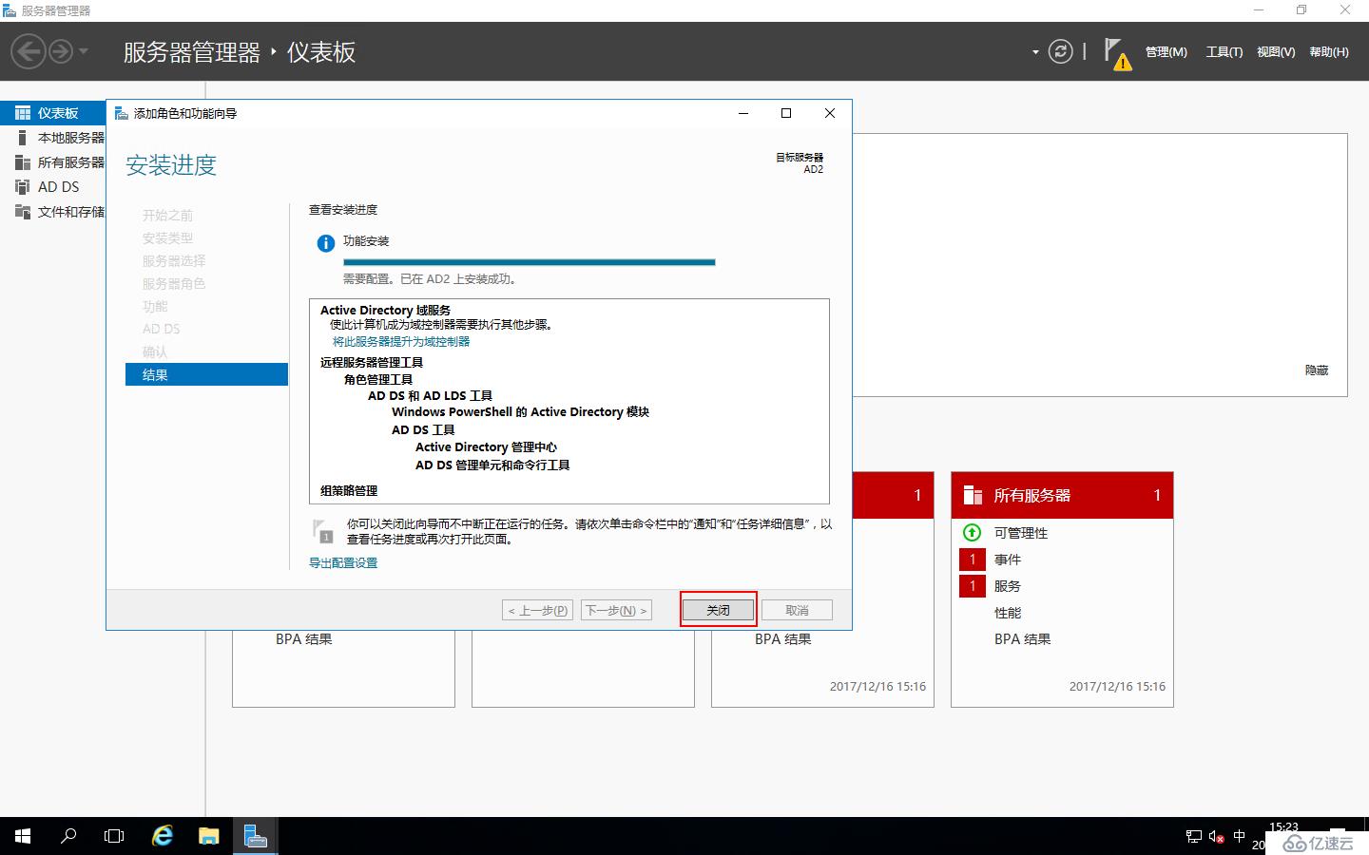Open the 工具(T) menu
This screenshot has height=855, width=1369.
1224,52
